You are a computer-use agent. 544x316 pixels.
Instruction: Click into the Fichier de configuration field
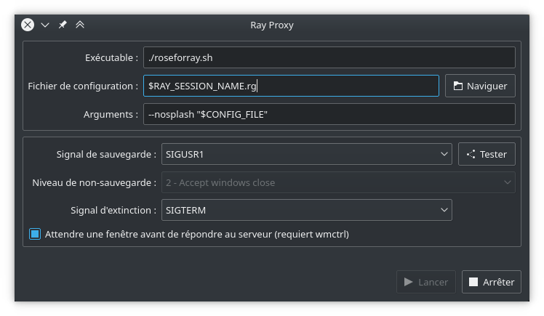[x=291, y=86]
